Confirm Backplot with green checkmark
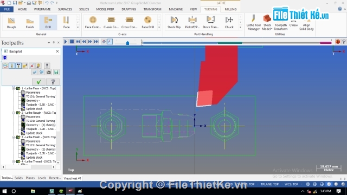Viewport: 347px width, 195px height. [x=38, y=82]
